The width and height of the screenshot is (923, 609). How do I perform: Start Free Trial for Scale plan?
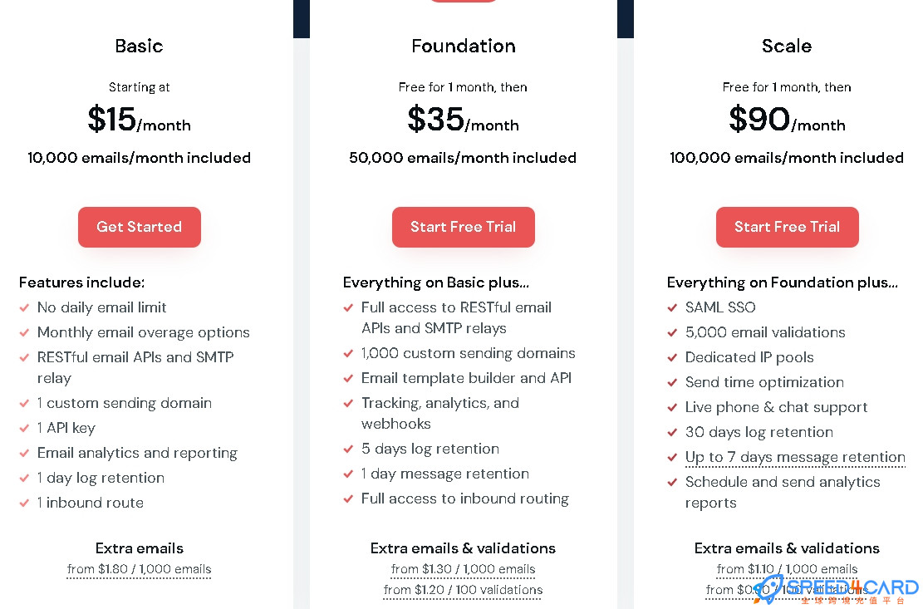[x=787, y=227]
